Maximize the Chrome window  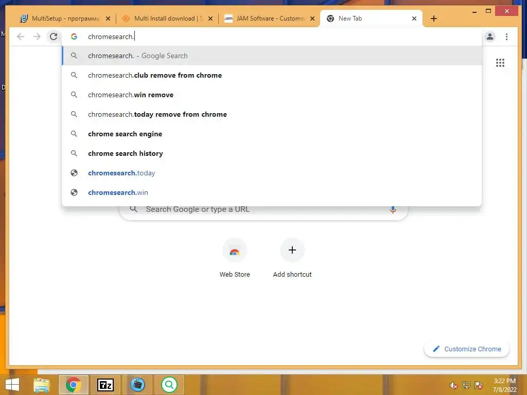click(x=488, y=11)
